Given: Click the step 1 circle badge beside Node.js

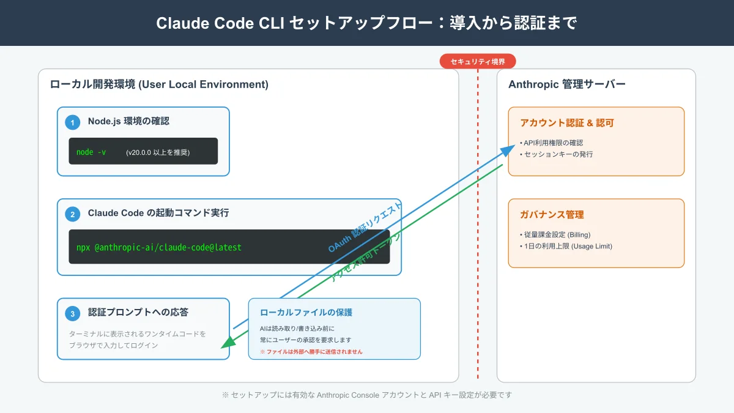Looking at the screenshot, I should tap(73, 122).
